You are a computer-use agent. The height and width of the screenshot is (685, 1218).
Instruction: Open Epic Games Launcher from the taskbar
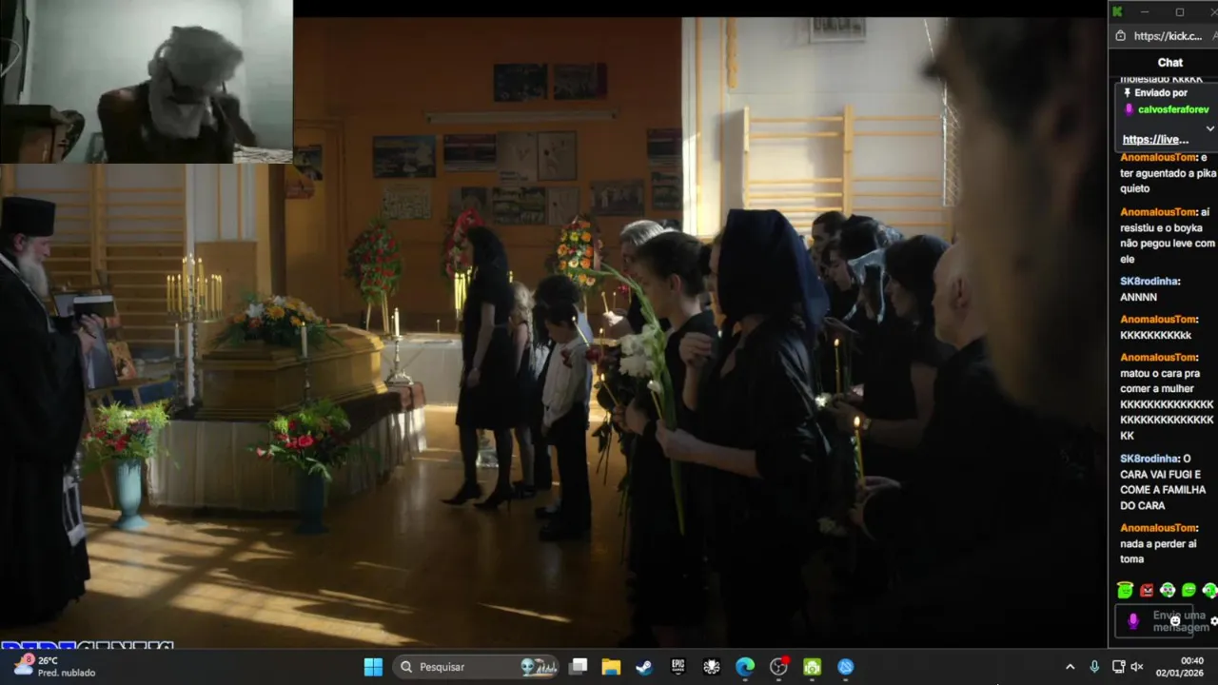click(x=678, y=667)
